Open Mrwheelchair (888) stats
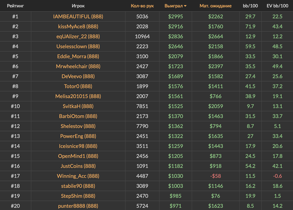 tap(78, 66)
